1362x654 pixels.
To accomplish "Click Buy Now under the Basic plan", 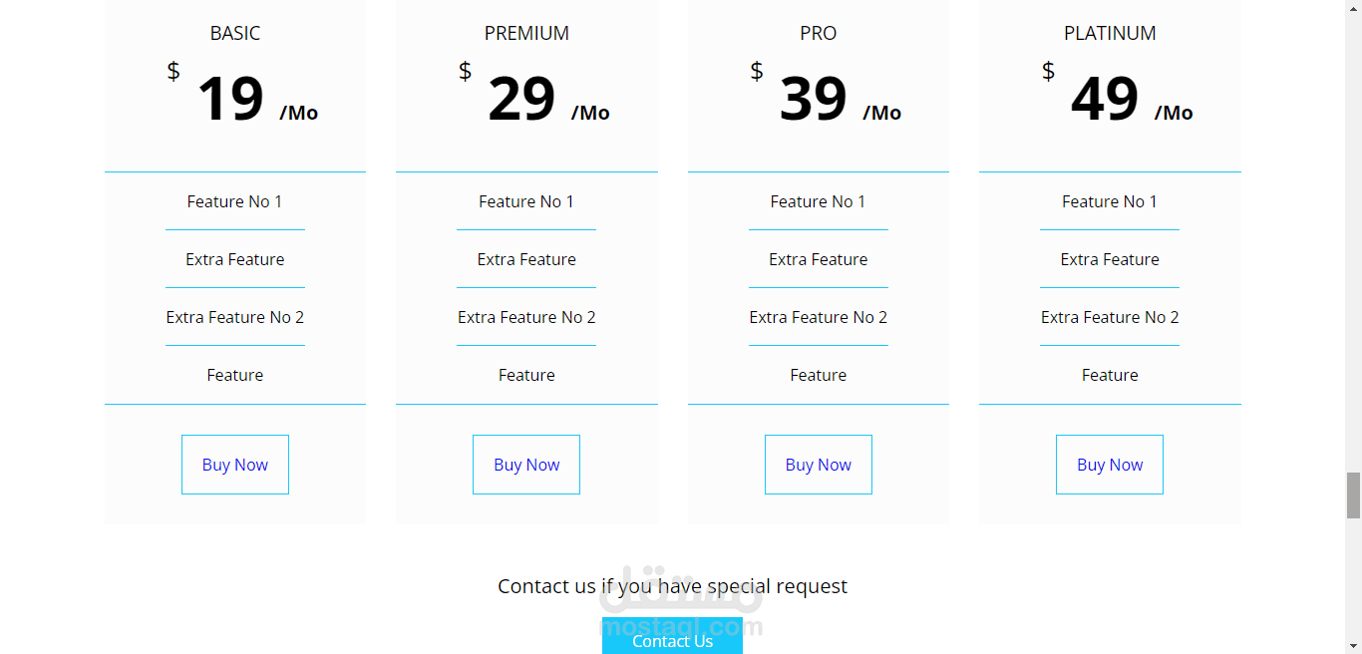I will pyautogui.click(x=235, y=465).
